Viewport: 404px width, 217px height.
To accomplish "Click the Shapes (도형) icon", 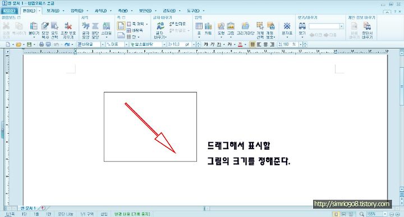I will [221, 26].
